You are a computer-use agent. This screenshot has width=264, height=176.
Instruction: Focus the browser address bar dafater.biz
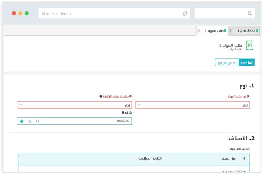point(109,13)
